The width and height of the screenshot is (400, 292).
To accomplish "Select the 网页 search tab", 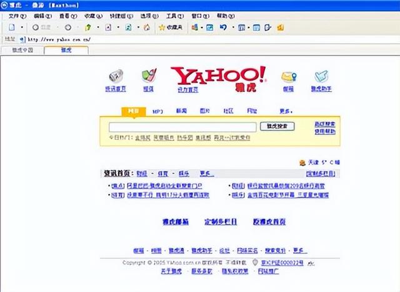I will [x=133, y=111].
